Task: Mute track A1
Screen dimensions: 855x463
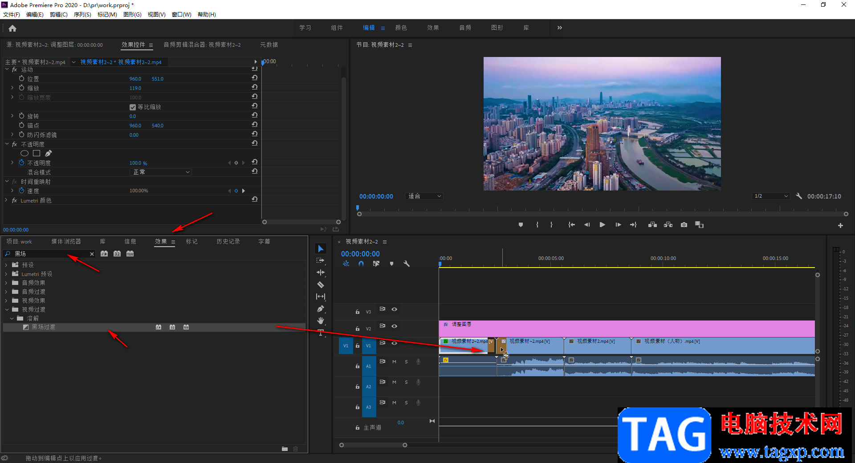Action: tap(394, 361)
